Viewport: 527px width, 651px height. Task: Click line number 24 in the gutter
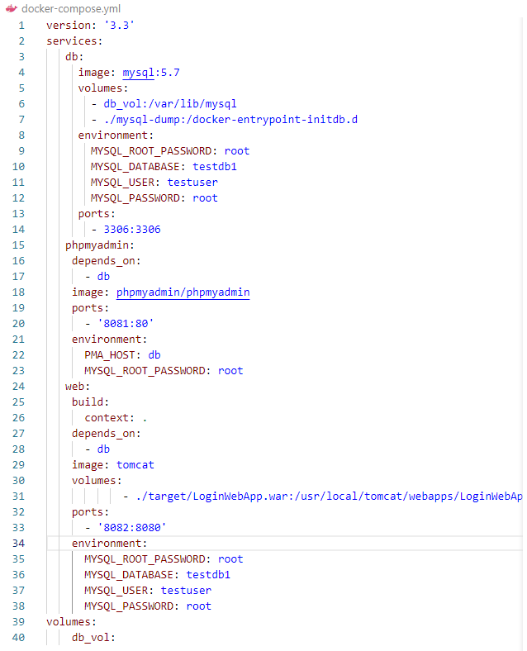point(18,386)
